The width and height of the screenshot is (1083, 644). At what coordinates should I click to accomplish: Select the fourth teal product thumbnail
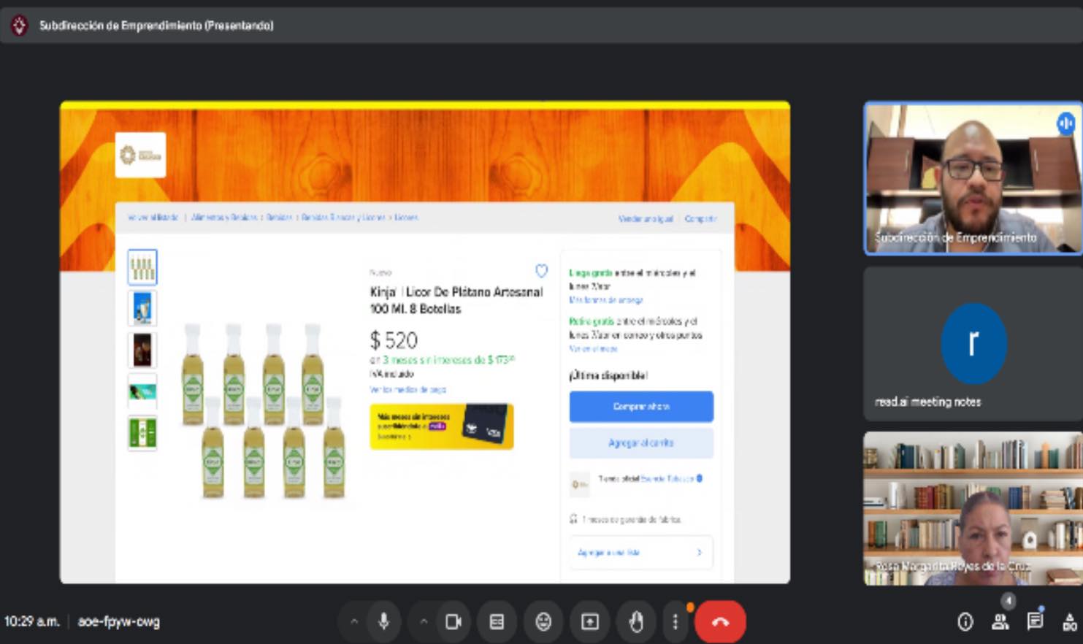[142, 391]
